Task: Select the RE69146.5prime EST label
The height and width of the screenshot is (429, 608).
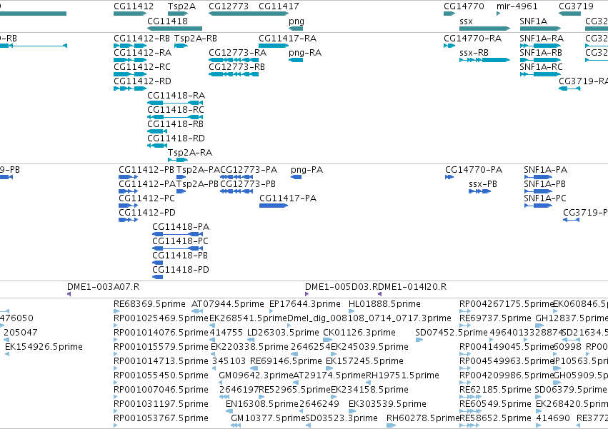Action: [x=286, y=362]
